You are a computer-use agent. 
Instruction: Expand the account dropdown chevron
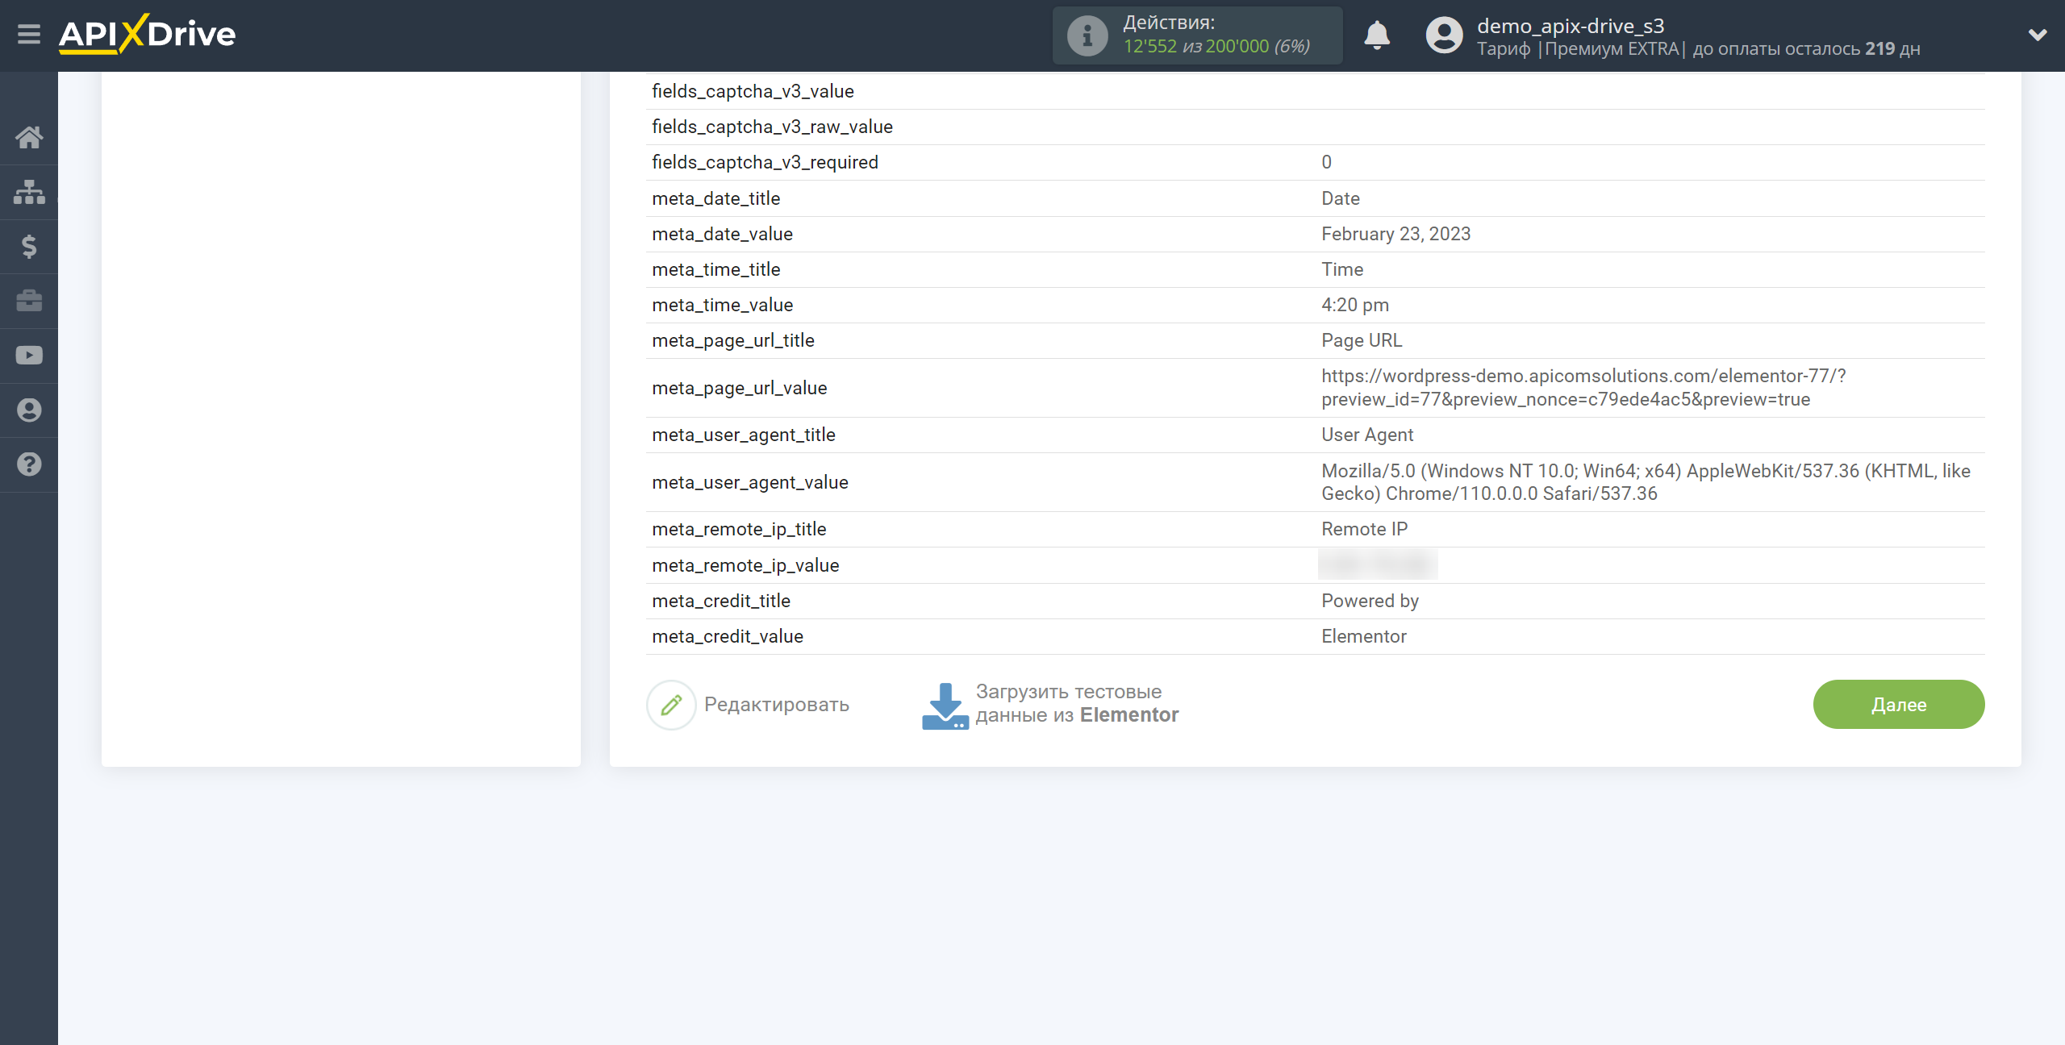[x=2038, y=35]
